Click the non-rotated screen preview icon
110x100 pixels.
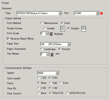84,29
